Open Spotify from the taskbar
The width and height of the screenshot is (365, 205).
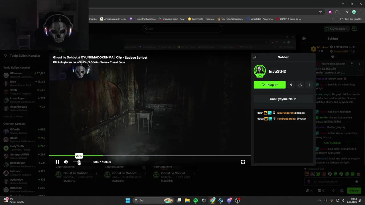point(196,200)
